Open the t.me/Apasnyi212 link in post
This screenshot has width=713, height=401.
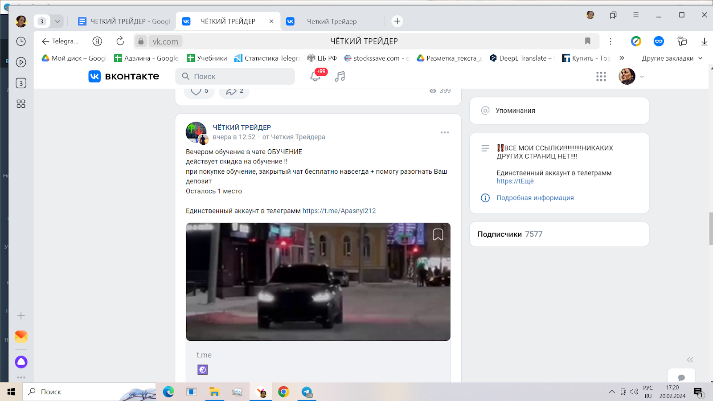pyautogui.click(x=339, y=211)
